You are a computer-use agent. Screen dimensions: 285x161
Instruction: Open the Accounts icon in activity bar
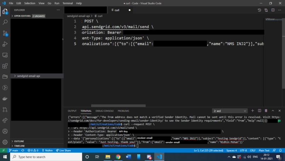5,131
